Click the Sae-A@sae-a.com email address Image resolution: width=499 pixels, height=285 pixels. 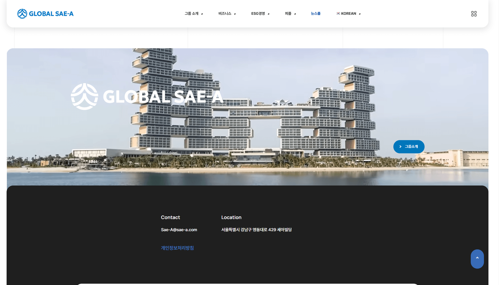[179, 230]
